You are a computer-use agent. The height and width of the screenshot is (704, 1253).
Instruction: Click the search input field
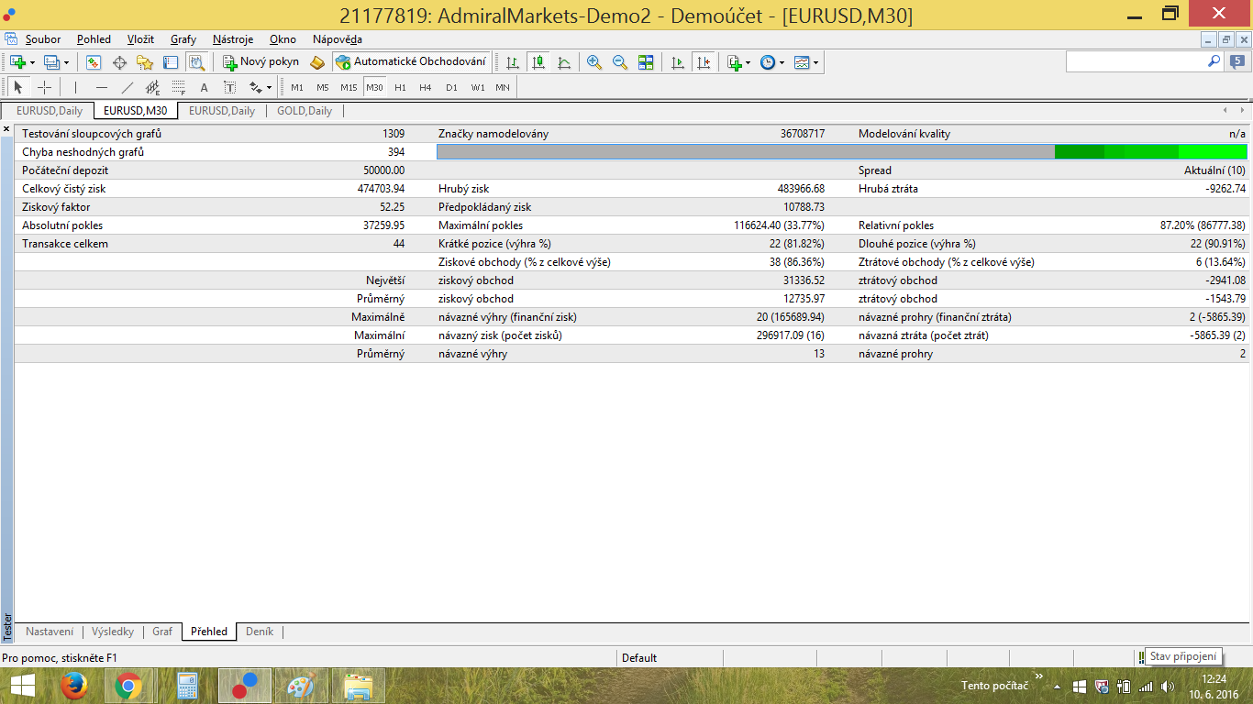click(x=1136, y=61)
